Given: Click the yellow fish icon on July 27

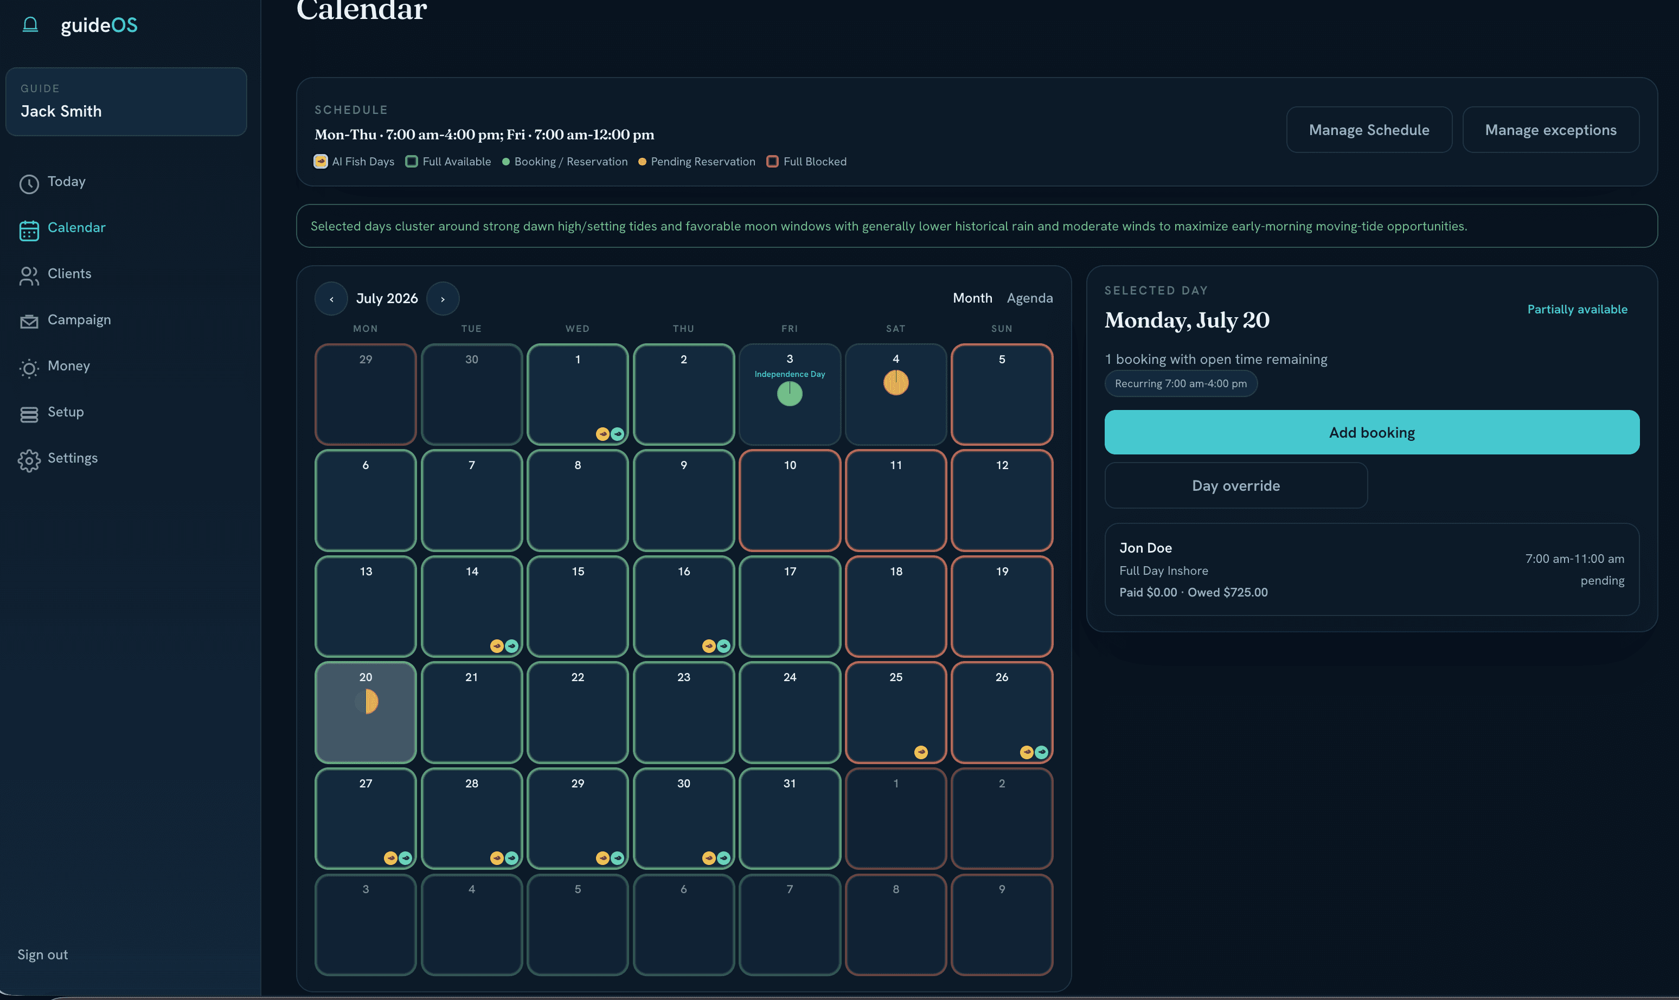Looking at the screenshot, I should click(x=390, y=858).
